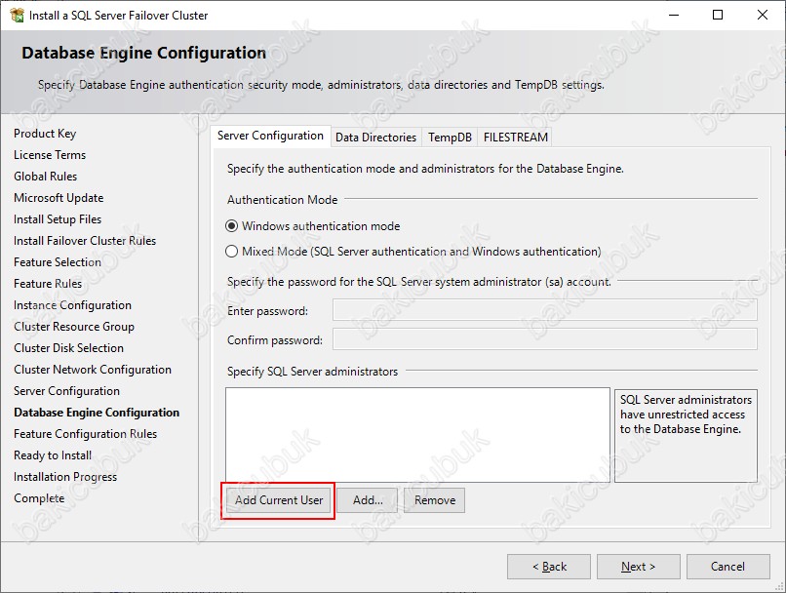
Task: Proceed with the Next button
Action: pos(638,567)
